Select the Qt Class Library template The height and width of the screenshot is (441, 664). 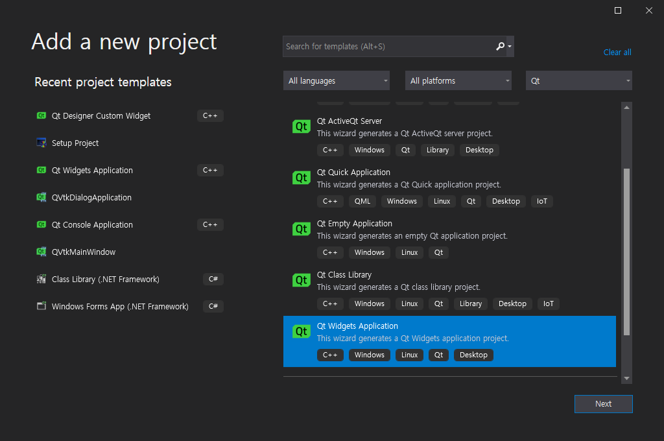click(x=449, y=289)
